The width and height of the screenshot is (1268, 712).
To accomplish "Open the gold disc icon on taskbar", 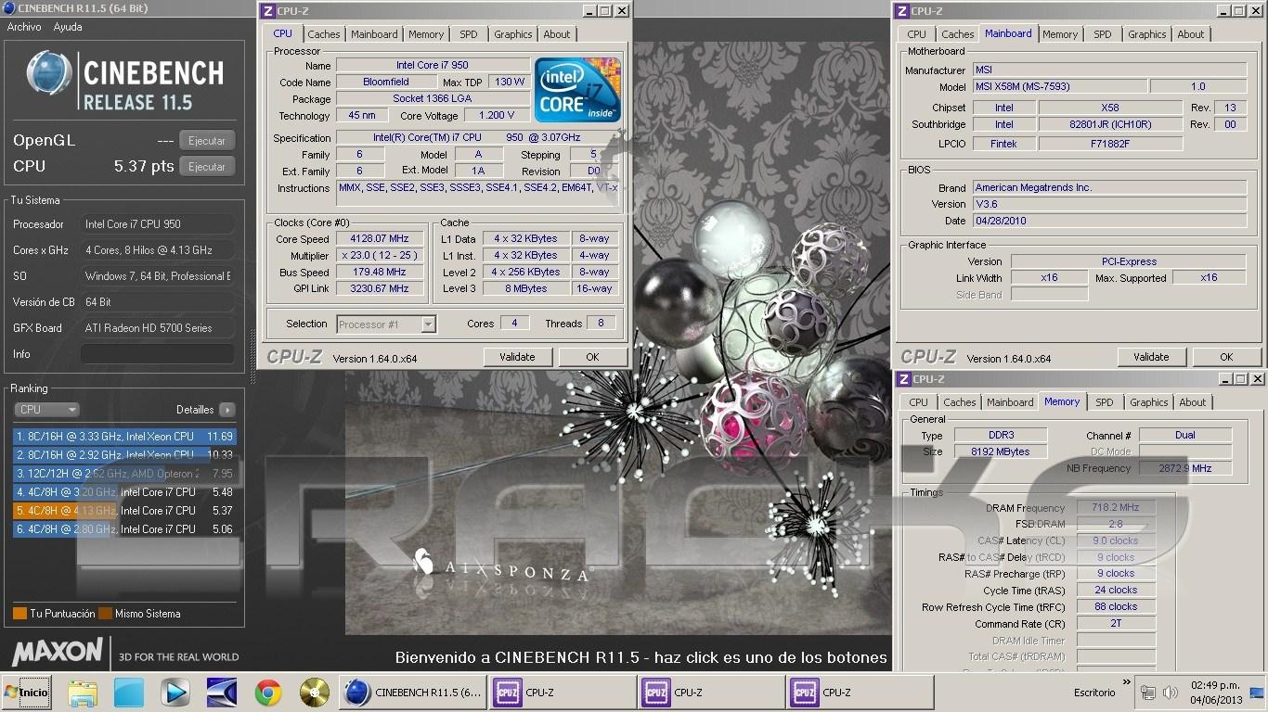I will point(315,693).
